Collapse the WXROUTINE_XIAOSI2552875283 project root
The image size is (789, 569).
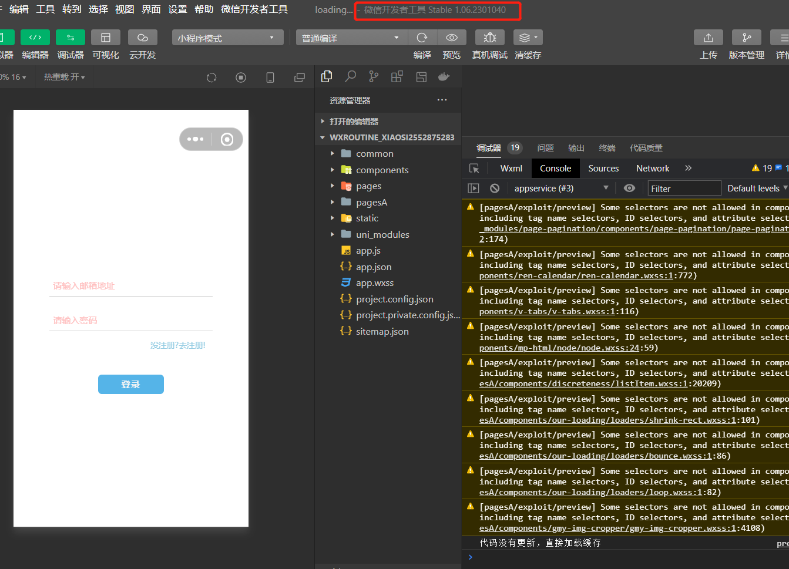388,137
